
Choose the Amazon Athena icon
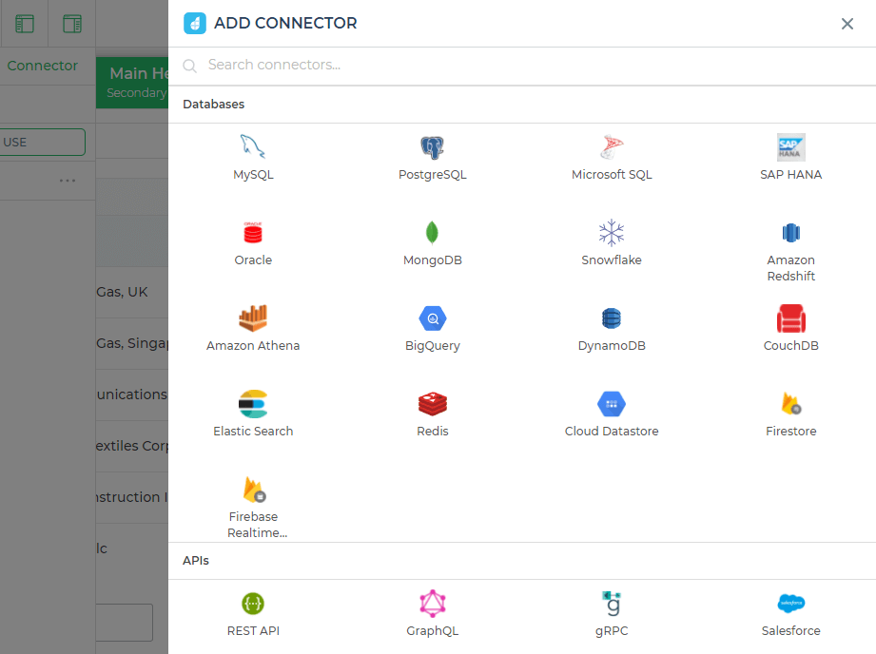pyautogui.click(x=252, y=318)
